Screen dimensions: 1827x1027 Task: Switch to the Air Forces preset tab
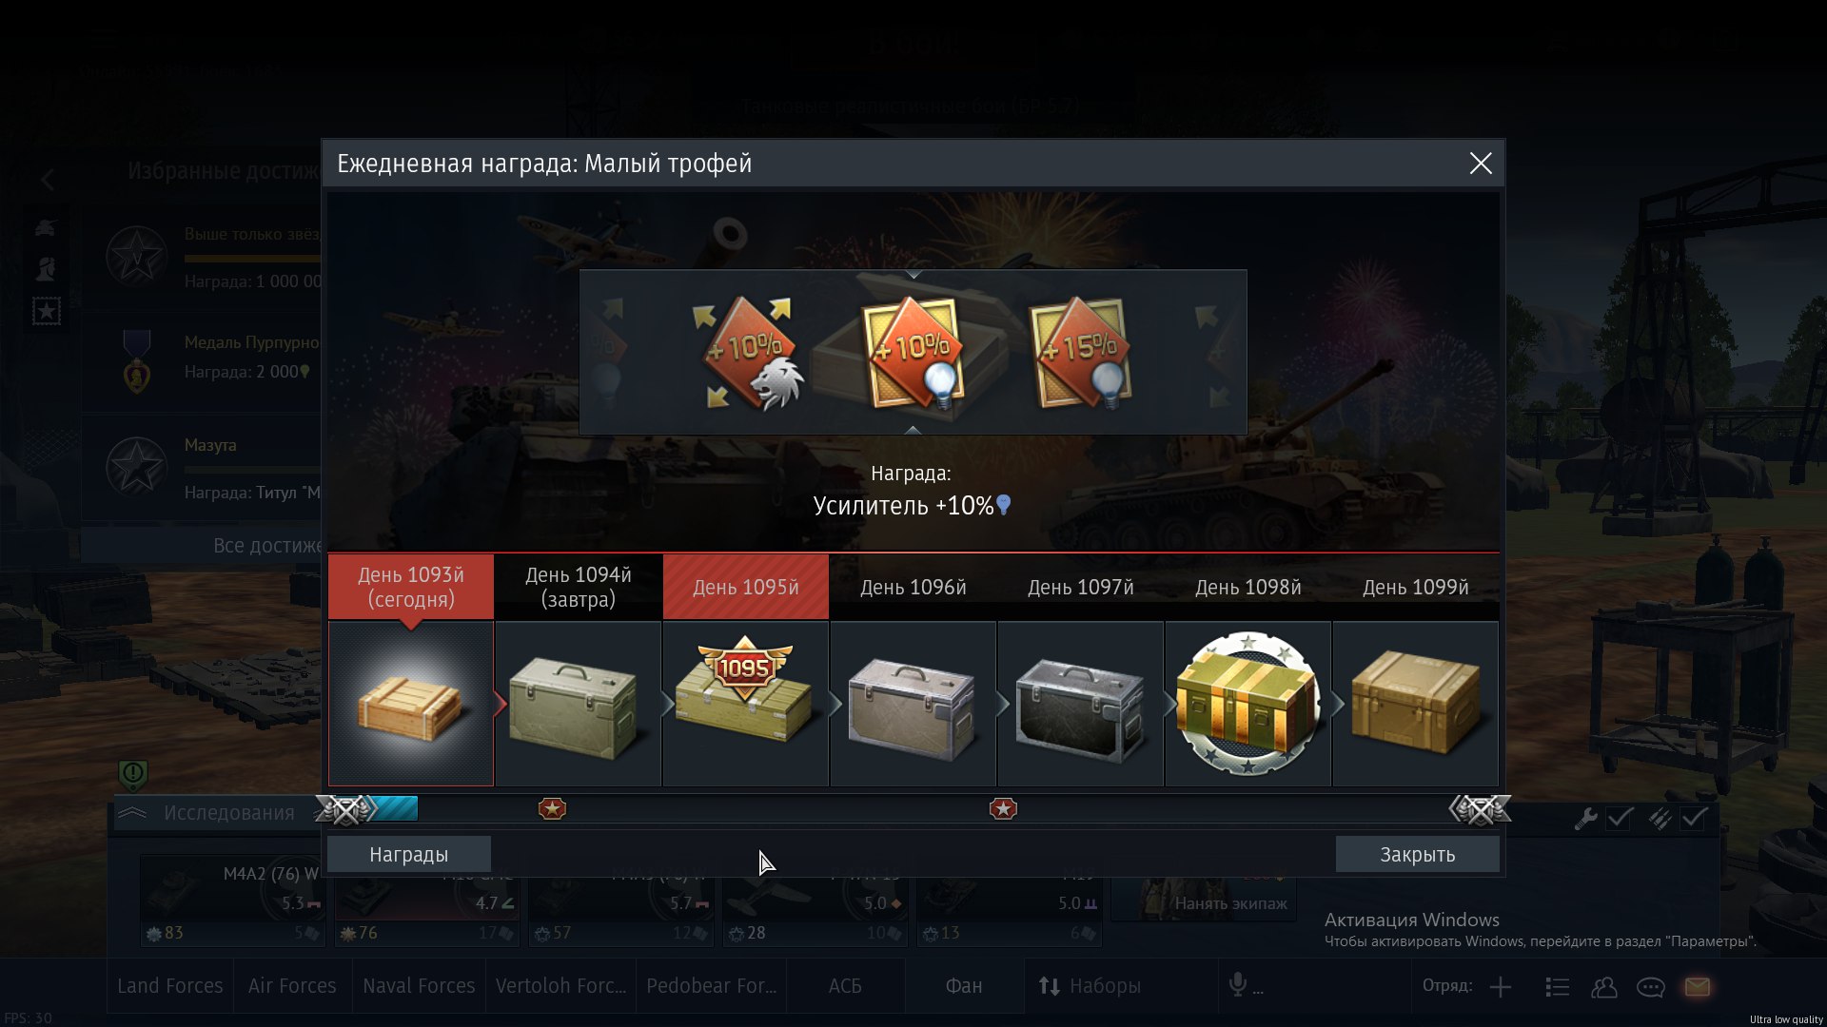pos(292,986)
